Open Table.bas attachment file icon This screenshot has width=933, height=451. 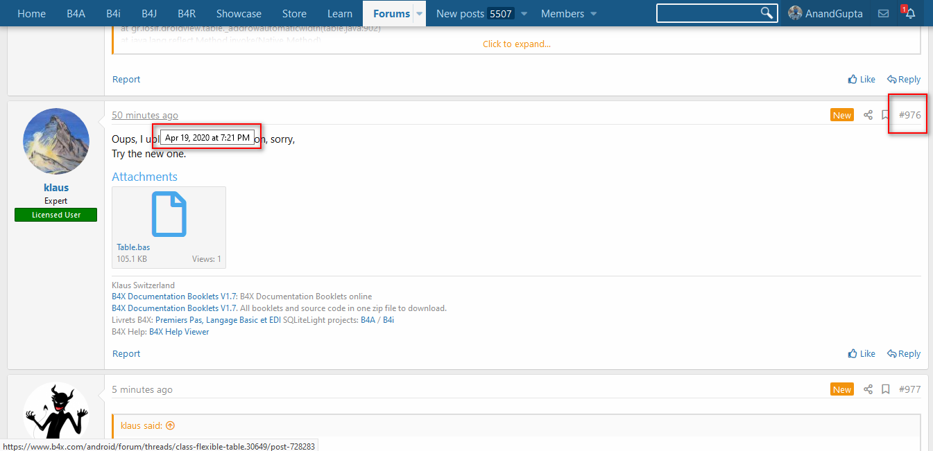pyautogui.click(x=169, y=214)
